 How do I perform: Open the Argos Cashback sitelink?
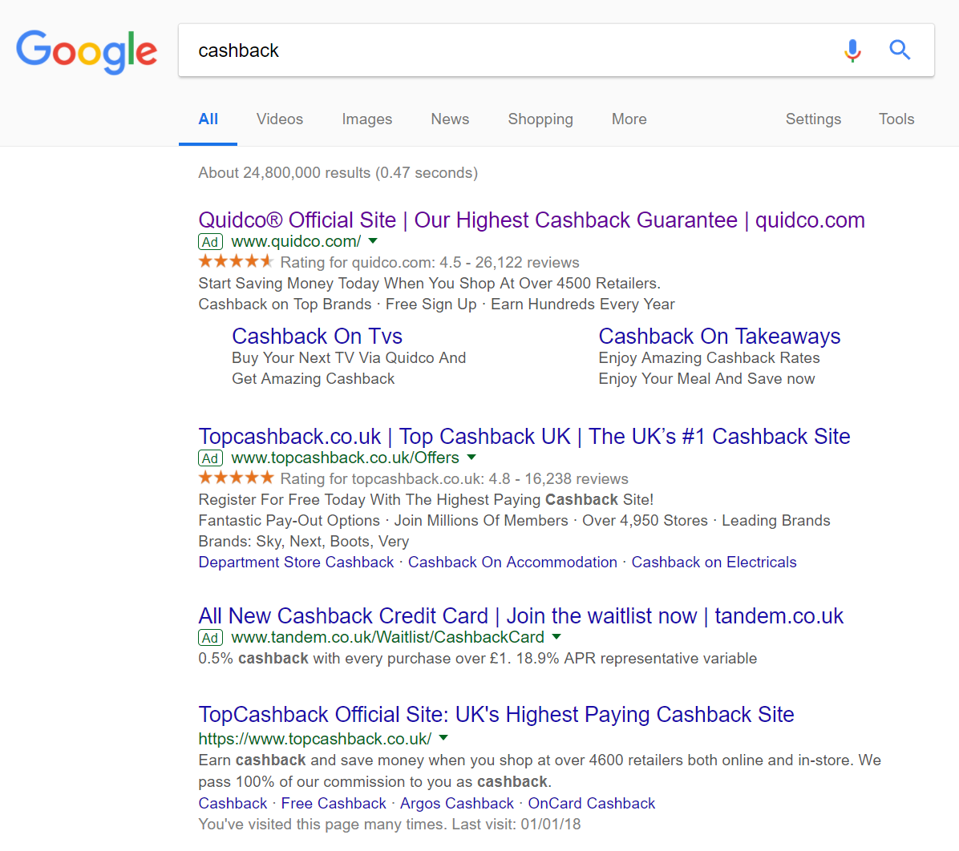coord(457,803)
